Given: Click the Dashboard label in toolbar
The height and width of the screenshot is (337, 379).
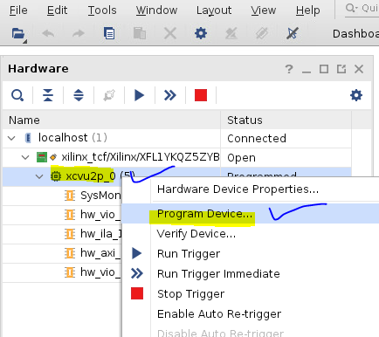Looking at the screenshot, I should tap(355, 34).
